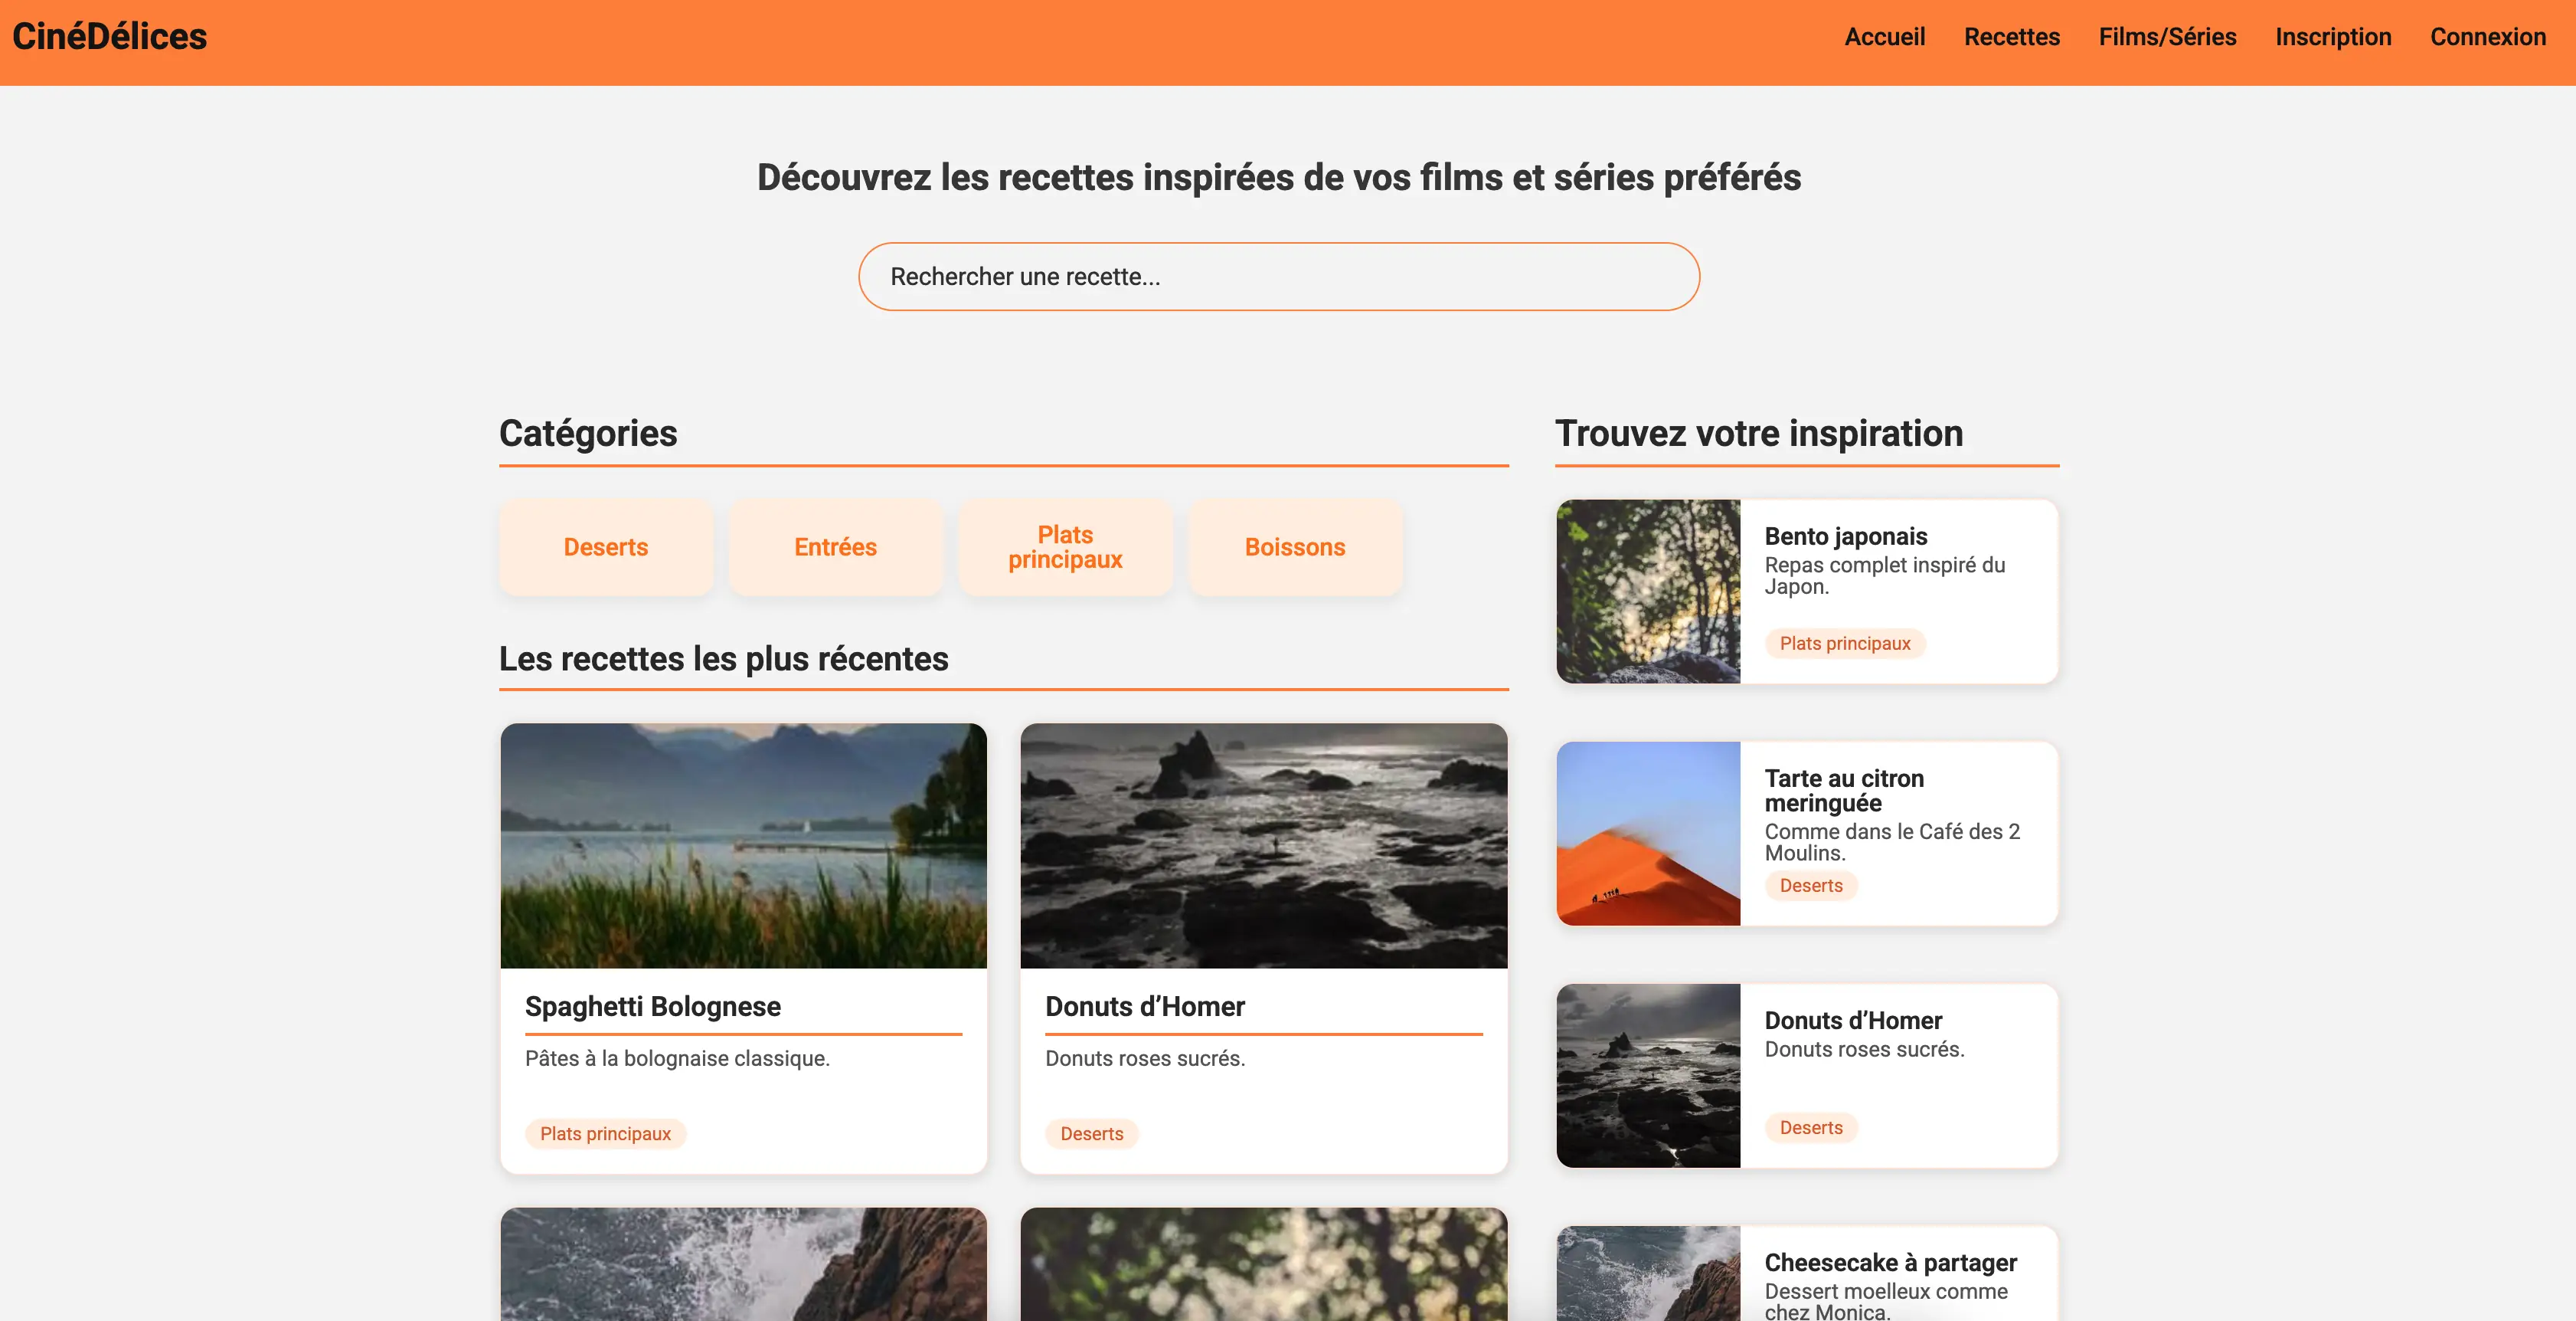
Task: Click Deserts tag on Tarte au citron card
Action: pyautogui.click(x=1810, y=886)
